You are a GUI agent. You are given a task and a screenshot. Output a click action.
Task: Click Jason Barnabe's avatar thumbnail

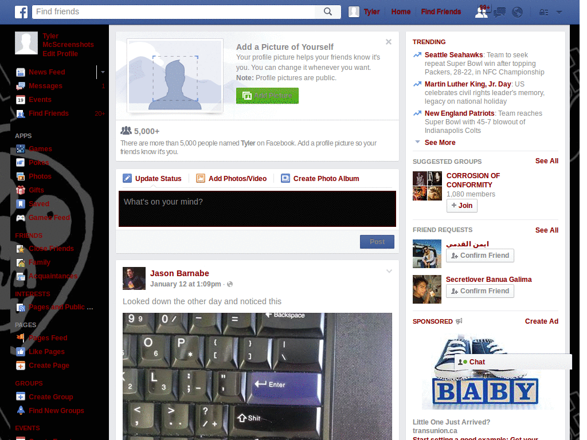coord(134,278)
